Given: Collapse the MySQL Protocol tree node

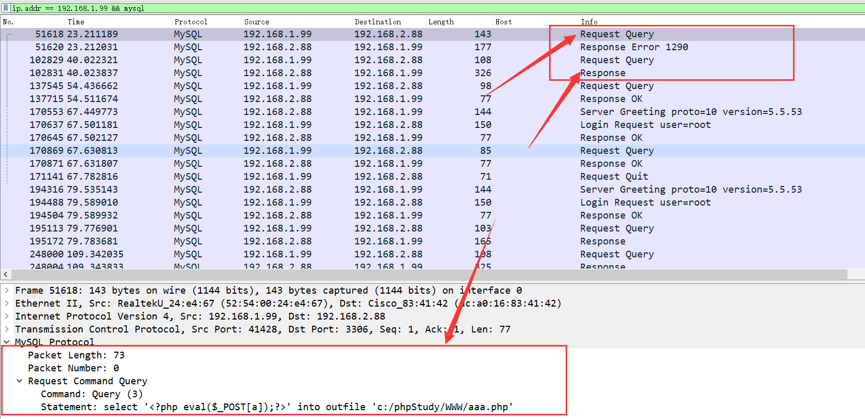Looking at the screenshot, I should tap(7, 342).
